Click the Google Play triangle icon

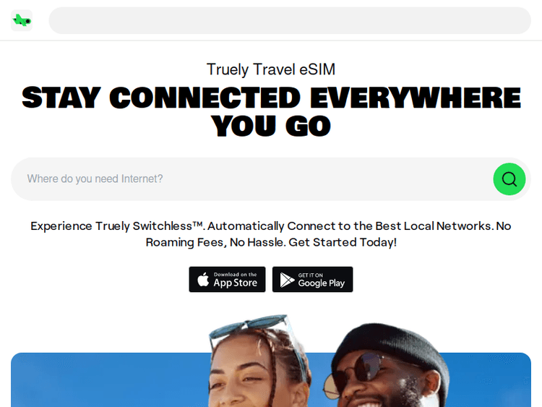pyautogui.click(x=287, y=280)
